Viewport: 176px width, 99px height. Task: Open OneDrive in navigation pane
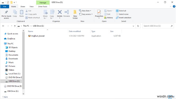point(10,39)
